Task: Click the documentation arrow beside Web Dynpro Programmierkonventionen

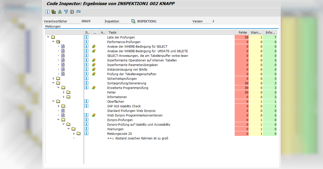Action: point(94,115)
